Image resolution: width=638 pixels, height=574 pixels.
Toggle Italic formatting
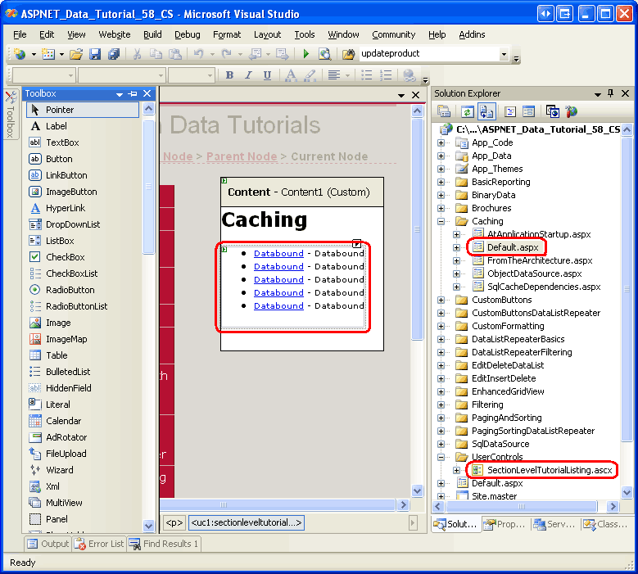pos(248,75)
